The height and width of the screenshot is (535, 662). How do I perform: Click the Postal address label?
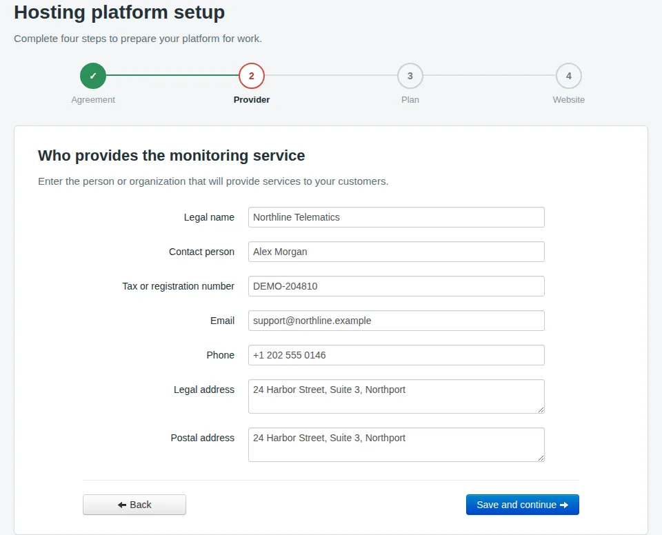point(202,438)
